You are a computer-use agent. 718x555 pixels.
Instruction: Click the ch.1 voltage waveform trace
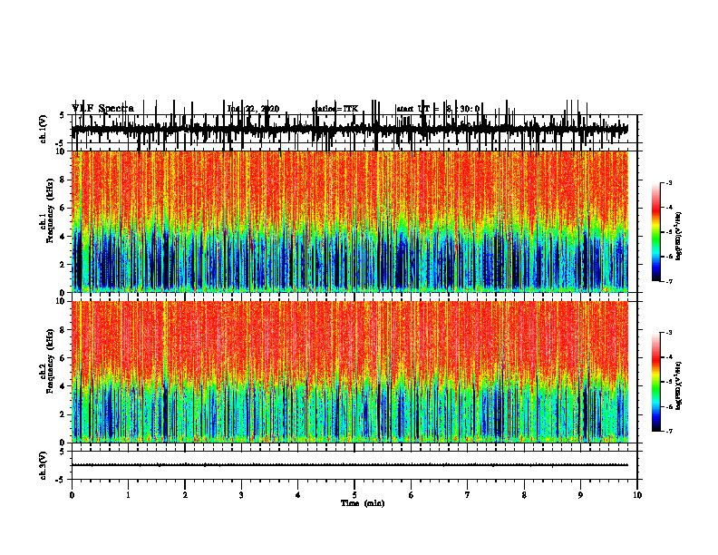coord(350,129)
